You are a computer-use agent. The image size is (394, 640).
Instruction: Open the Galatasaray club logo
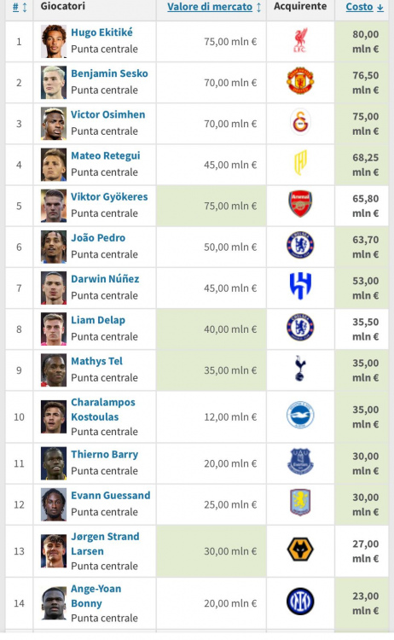coord(300,122)
